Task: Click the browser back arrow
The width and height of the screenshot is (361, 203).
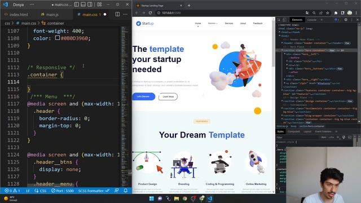Action: pos(137,12)
